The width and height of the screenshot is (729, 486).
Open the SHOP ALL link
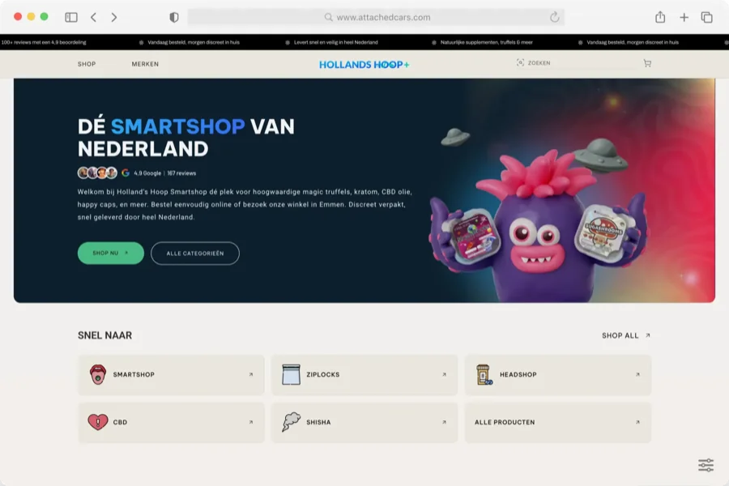point(626,335)
